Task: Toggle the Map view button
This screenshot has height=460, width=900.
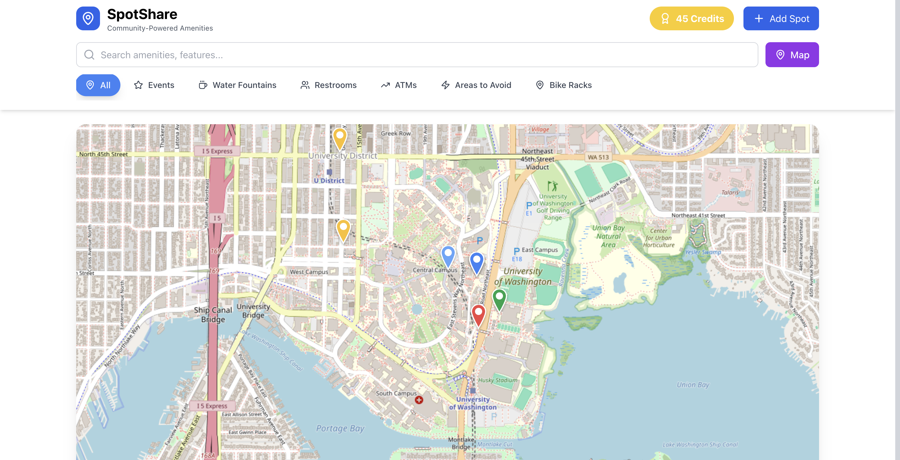Action: [x=792, y=55]
